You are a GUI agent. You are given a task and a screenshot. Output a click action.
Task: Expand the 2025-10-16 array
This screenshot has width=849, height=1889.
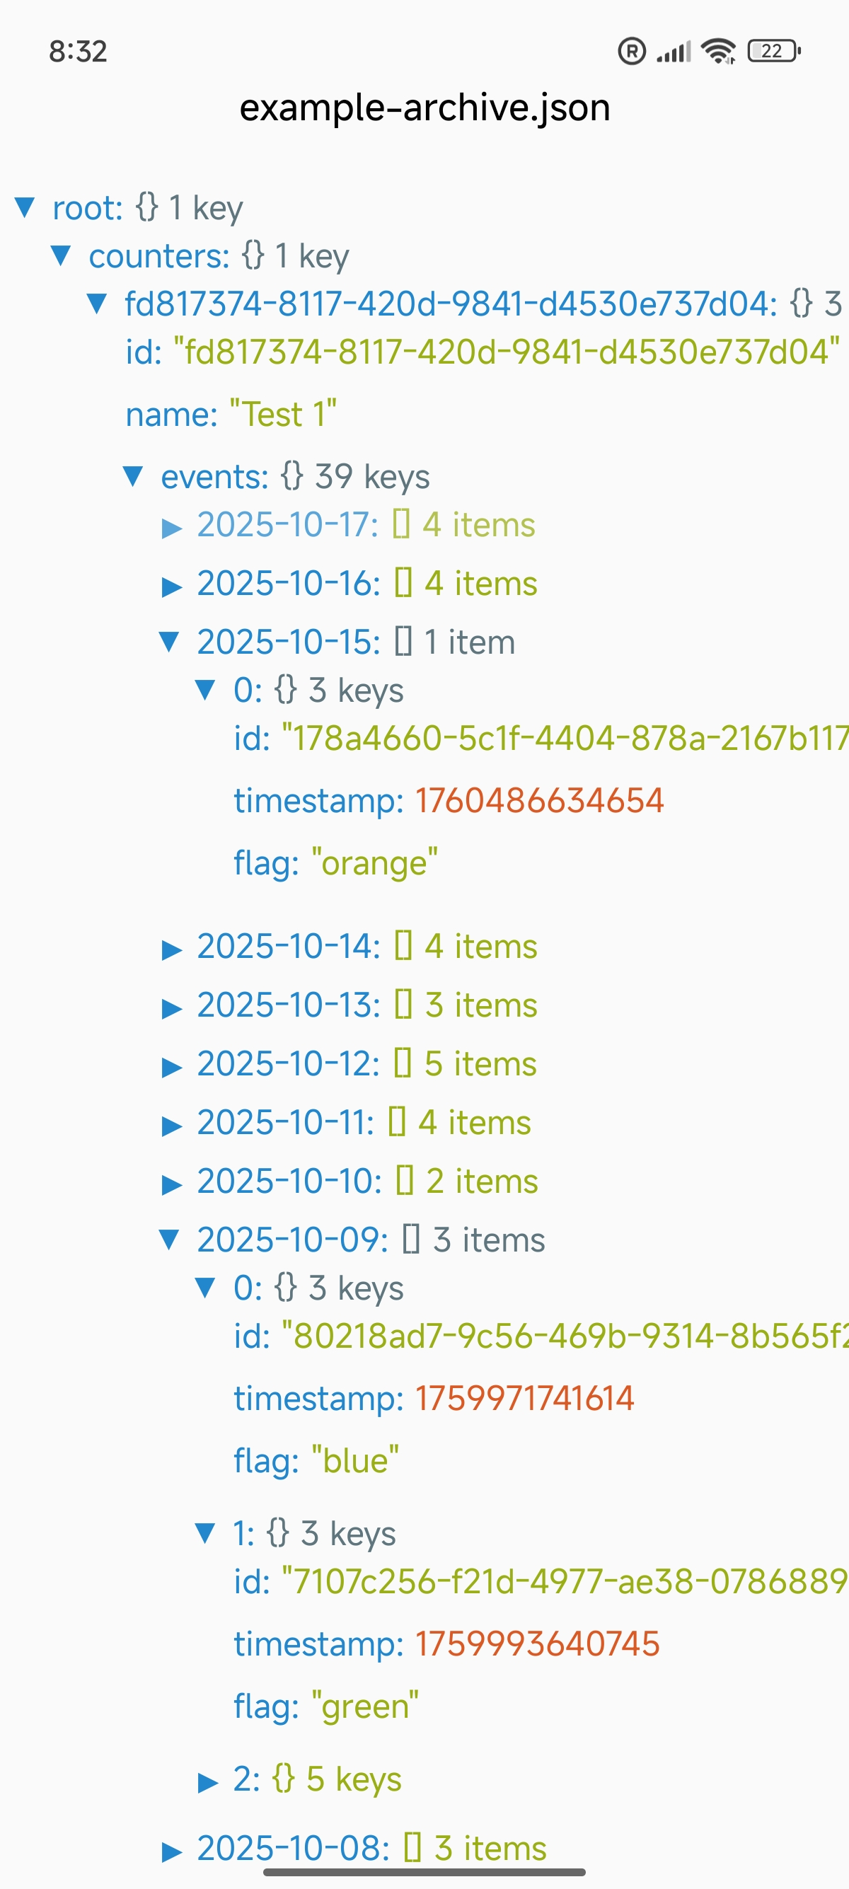171,584
